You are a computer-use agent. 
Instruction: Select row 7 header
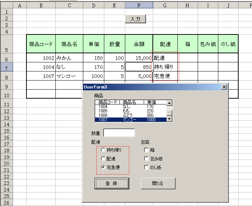pos(7,67)
